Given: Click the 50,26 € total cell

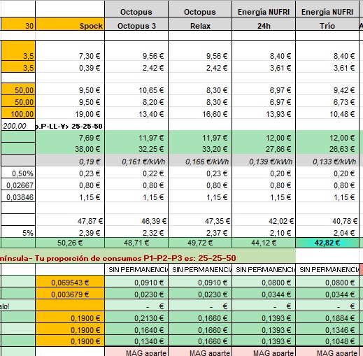Looking at the screenshot, I should tap(70, 243).
